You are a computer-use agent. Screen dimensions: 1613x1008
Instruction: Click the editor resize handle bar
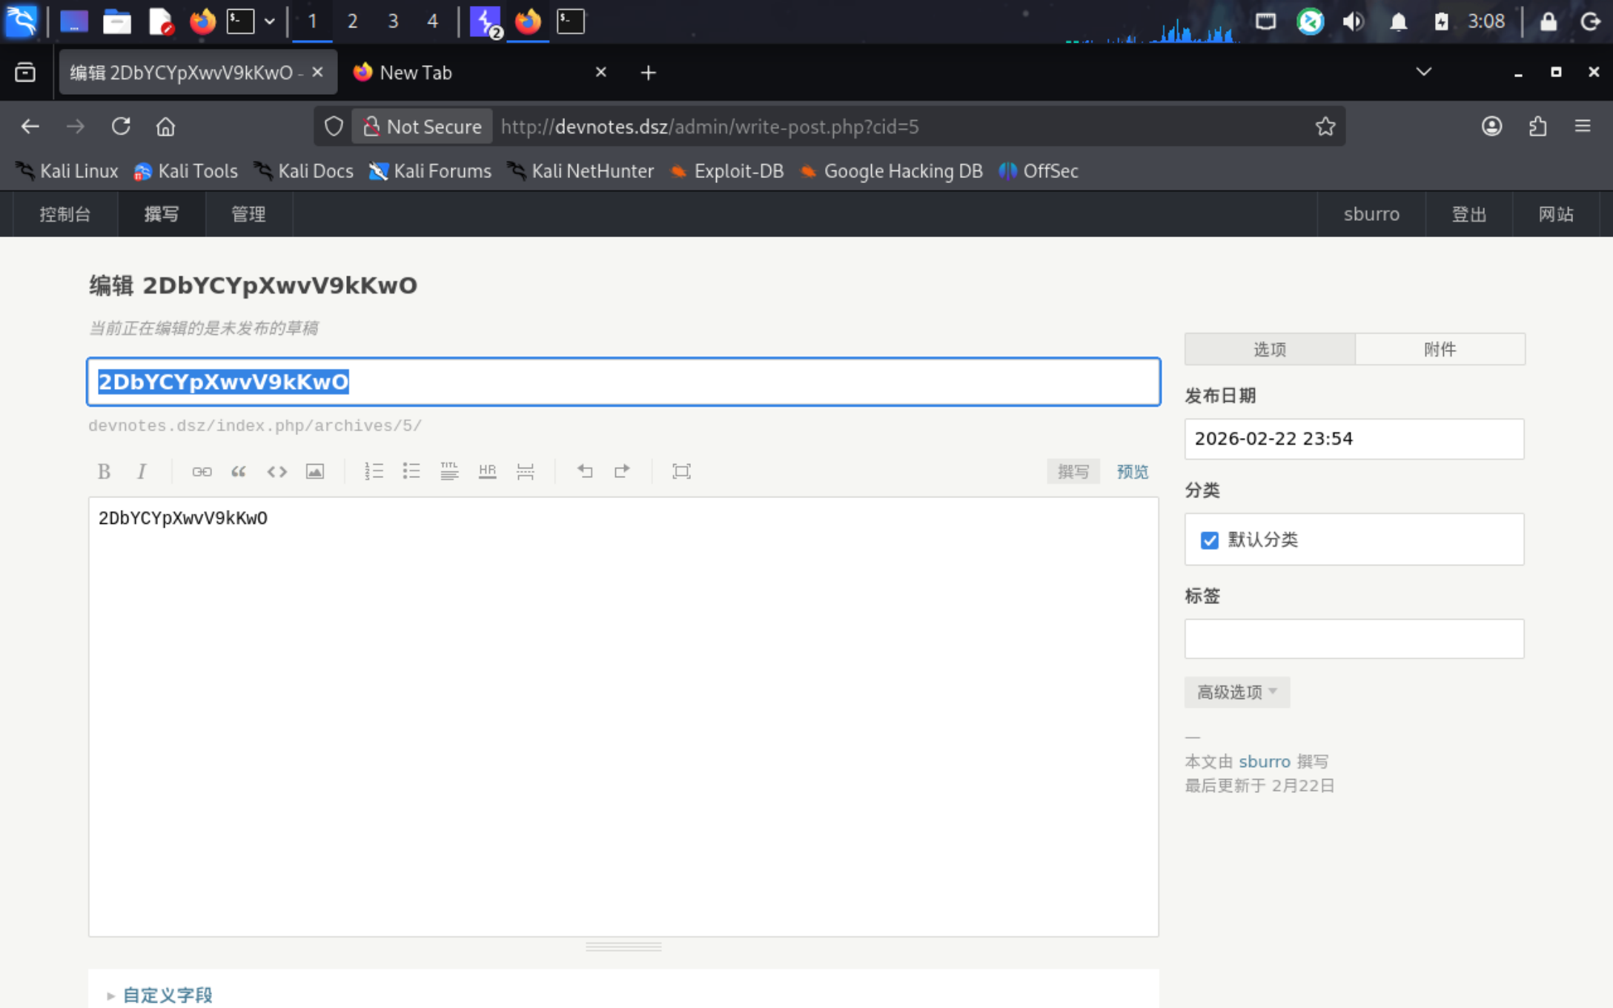[623, 946]
